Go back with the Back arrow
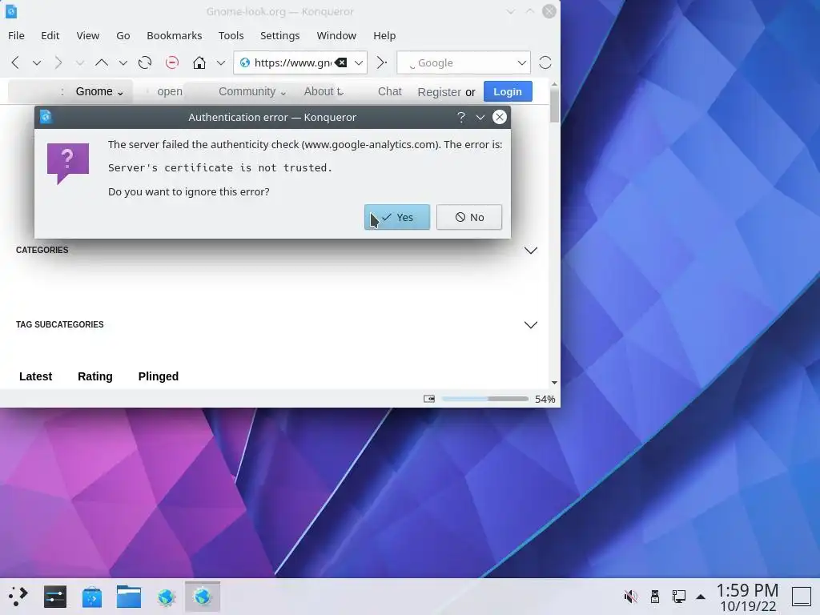 (x=15, y=62)
